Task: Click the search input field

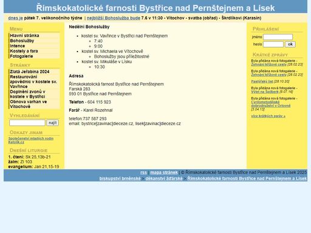Action: [x=27, y=123]
